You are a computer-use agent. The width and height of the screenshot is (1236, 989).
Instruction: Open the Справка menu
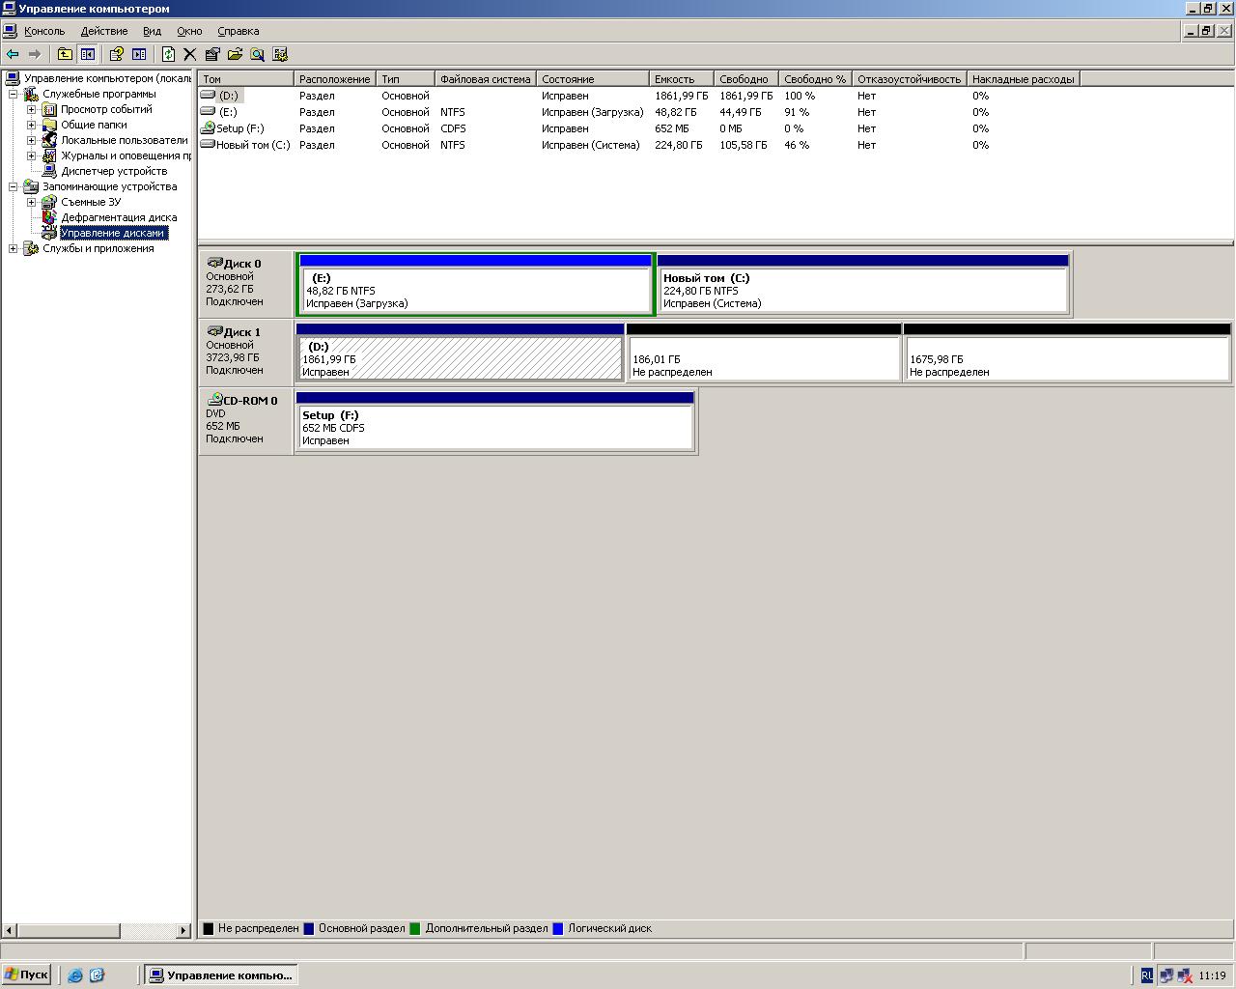click(x=238, y=31)
